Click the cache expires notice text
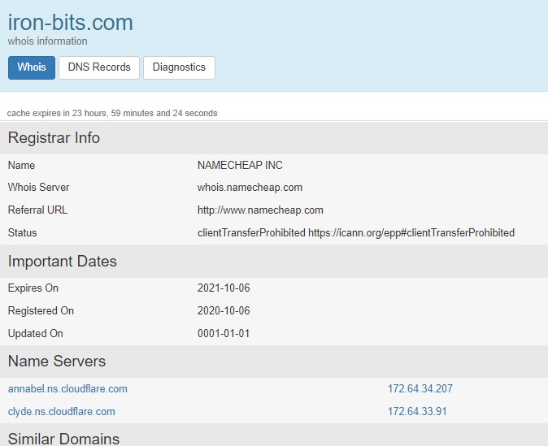 coord(112,113)
